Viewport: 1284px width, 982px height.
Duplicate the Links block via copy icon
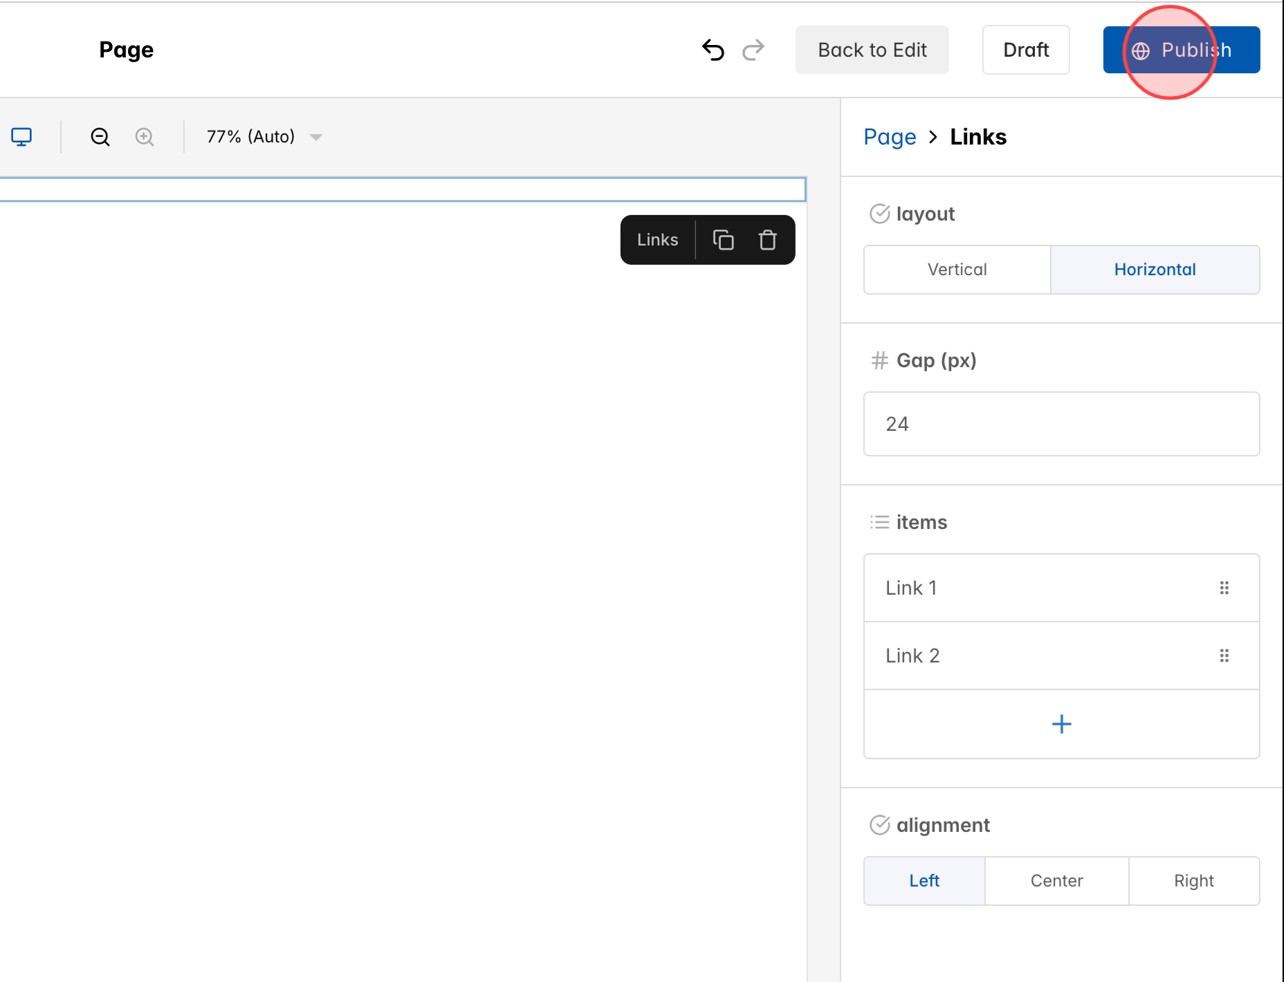[723, 240]
